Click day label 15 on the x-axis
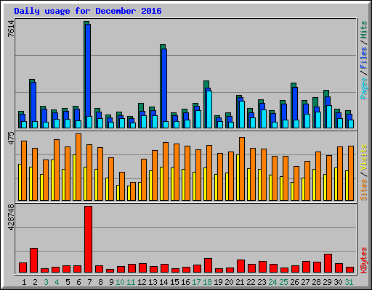Viewport: 372px width, 290px height. point(174,282)
